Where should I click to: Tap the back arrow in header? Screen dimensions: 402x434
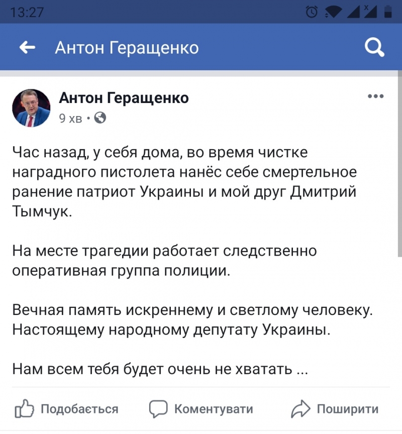[x=27, y=48]
